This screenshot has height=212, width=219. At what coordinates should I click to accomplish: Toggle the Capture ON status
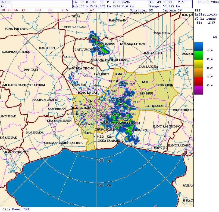pos(172,10)
